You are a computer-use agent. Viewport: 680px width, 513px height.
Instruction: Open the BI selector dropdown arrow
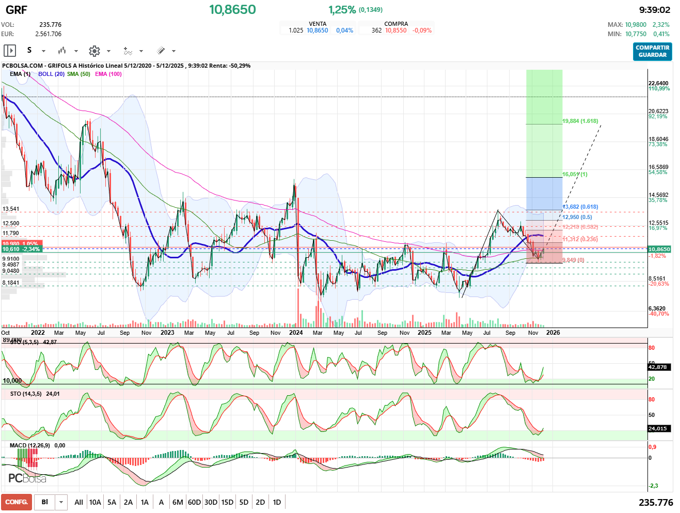click(61, 502)
